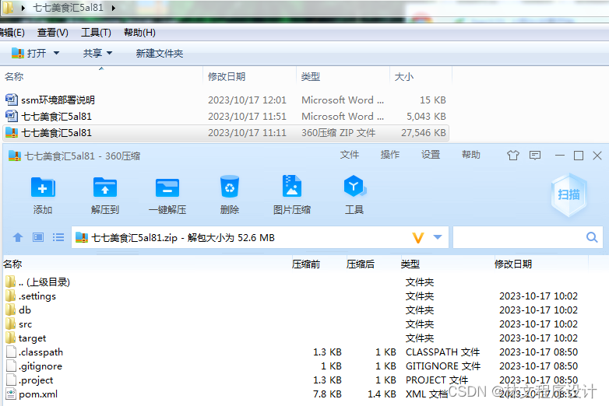Sort the archive by the 压缩前 column header
Image resolution: width=609 pixels, height=406 pixels.
coord(306,264)
